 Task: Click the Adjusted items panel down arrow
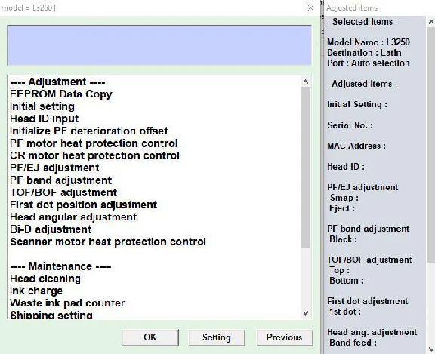click(430, 349)
